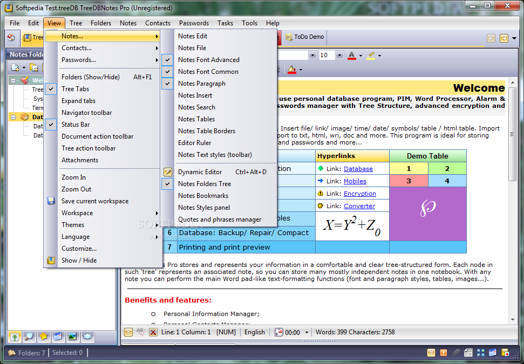Click red Demo Table cell 3
Image resolution: width=524 pixels, height=364 pixels.
(x=409, y=181)
